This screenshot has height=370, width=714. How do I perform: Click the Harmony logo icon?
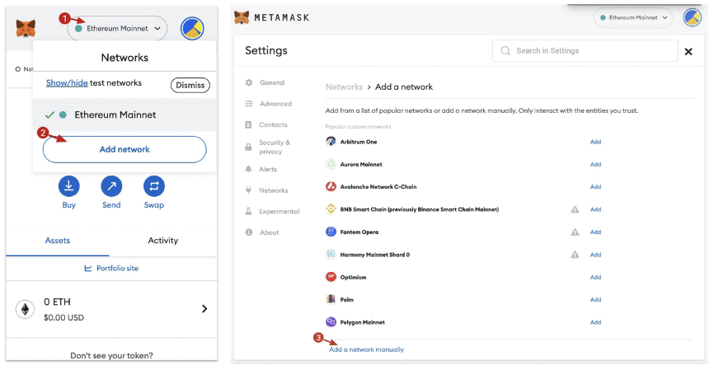331,254
